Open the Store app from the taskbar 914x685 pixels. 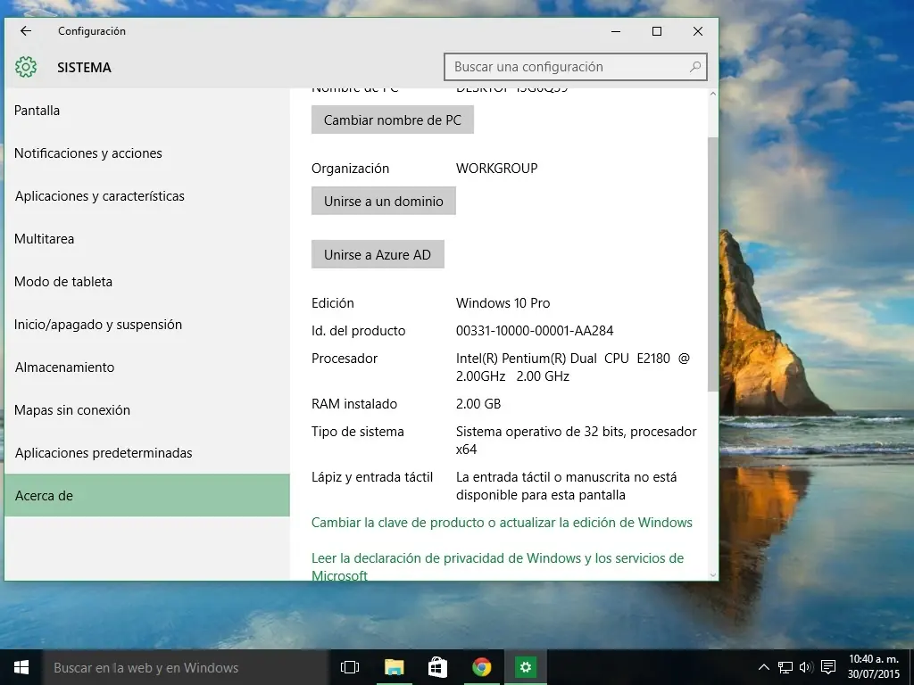437,667
